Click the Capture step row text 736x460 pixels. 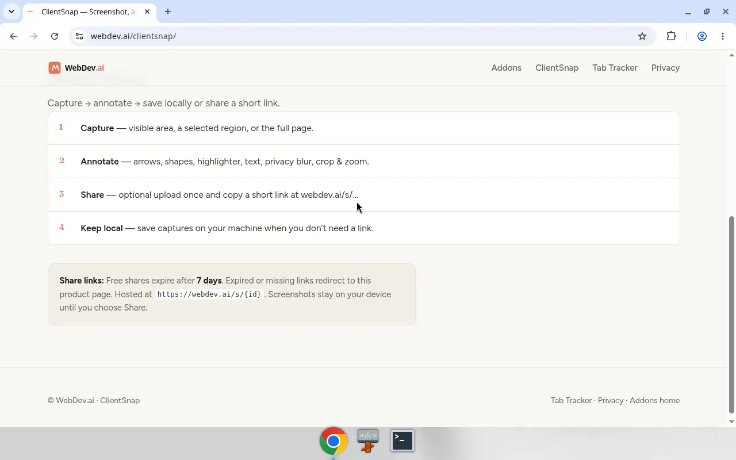pyautogui.click(x=197, y=128)
